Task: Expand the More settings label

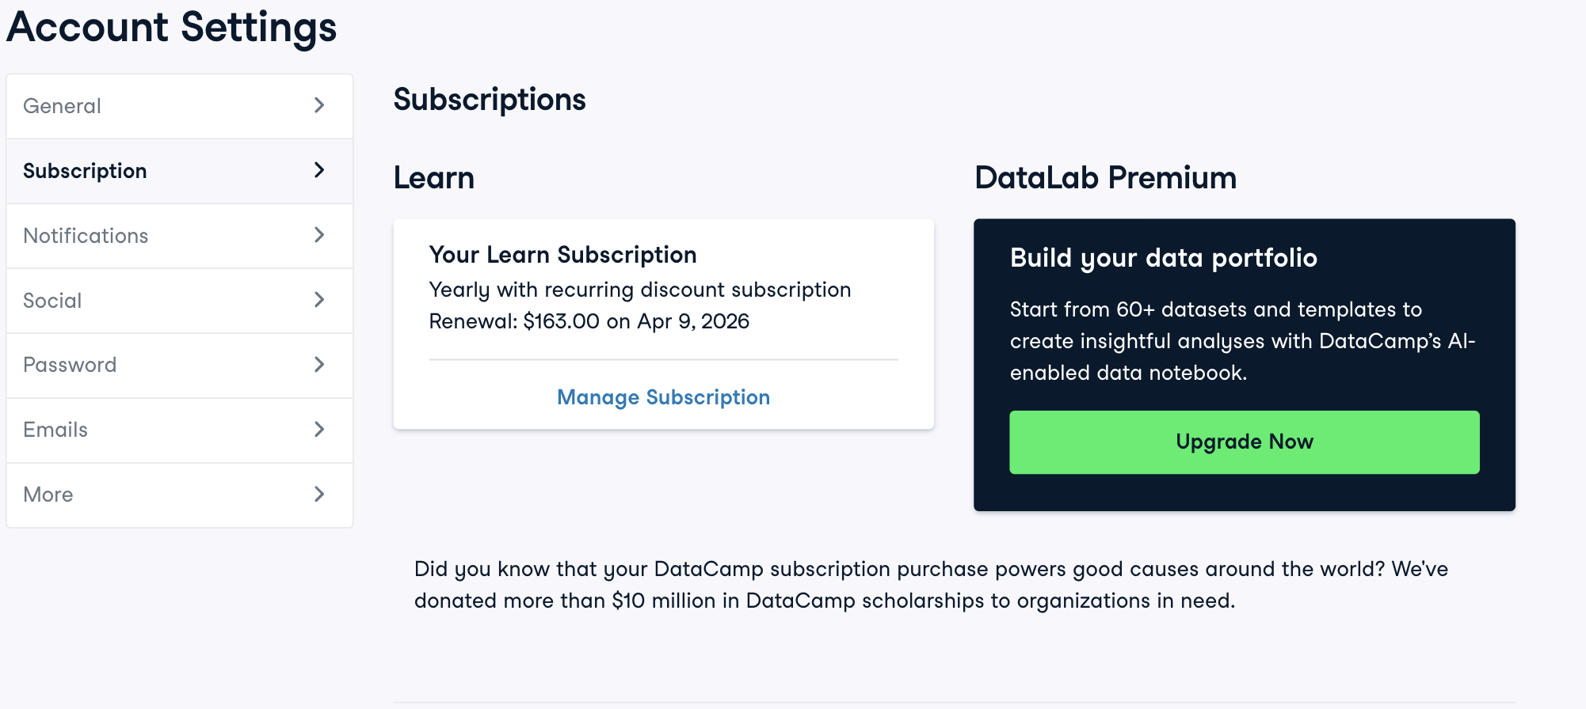Action: (48, 495)
